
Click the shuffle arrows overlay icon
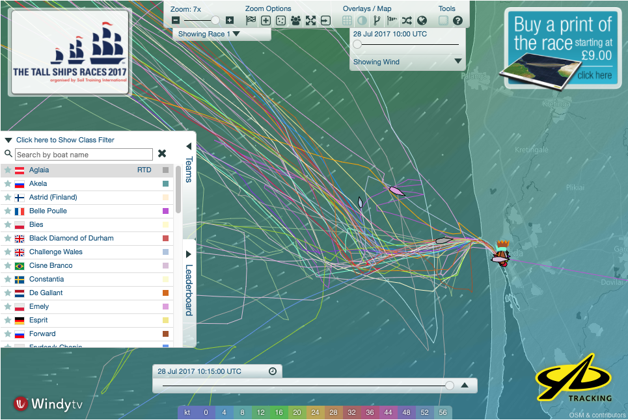[x=407, y=21]
